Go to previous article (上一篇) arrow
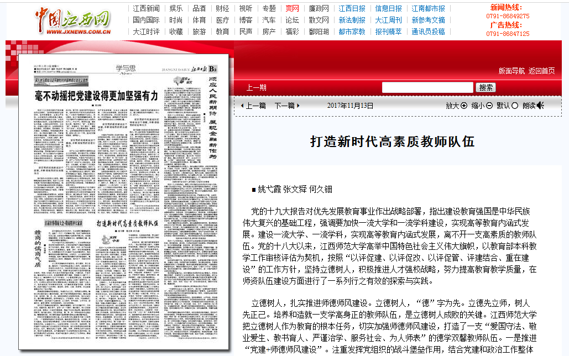Viewport: 569px width, 356px height. pyautogui.click(x=242, y=106)
